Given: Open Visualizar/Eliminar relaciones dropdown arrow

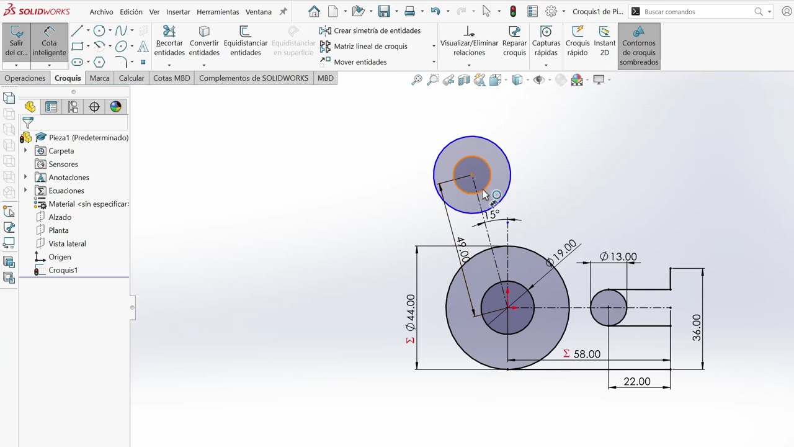Looking at the screenshot, I should click(x=469, y=65).
